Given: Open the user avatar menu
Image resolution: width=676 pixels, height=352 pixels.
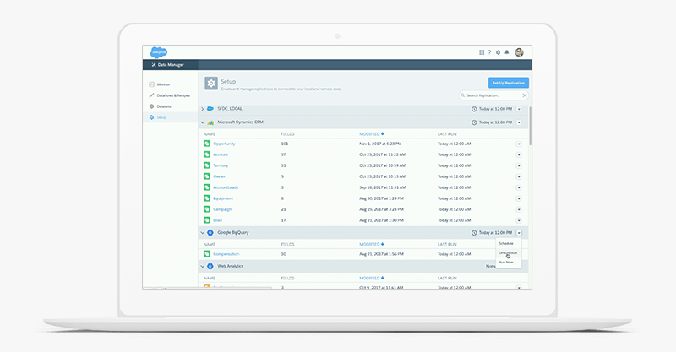Looking at the screenshot, I should point(519,52).
